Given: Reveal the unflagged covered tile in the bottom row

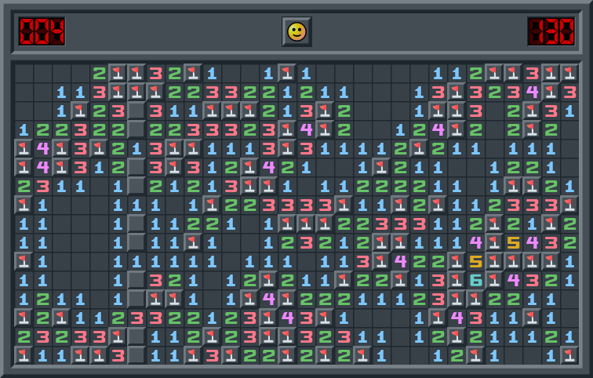Looking at the screenshot, I should 136,355.
